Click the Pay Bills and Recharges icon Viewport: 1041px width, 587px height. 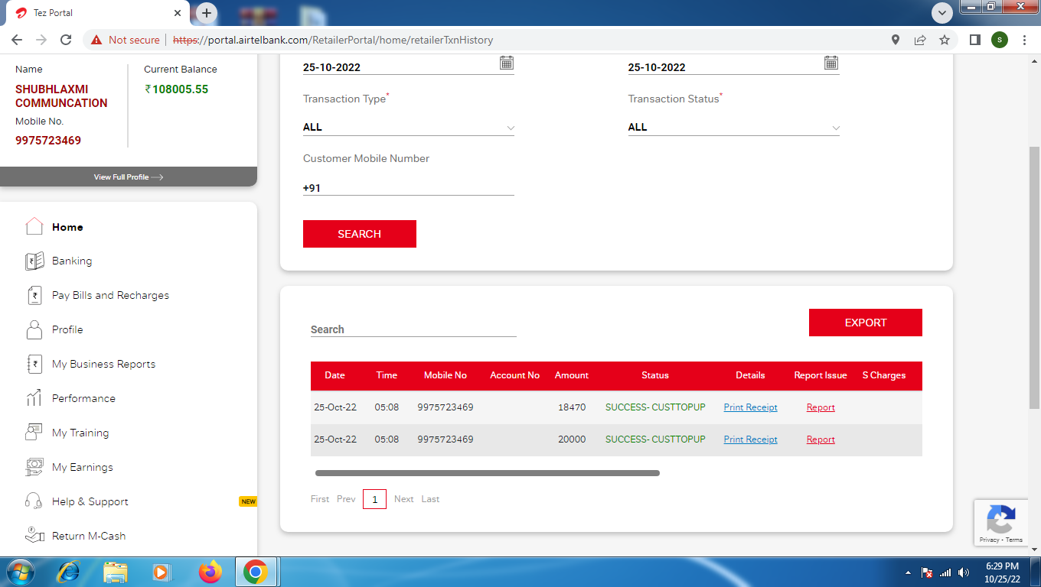tap(34, 296)
